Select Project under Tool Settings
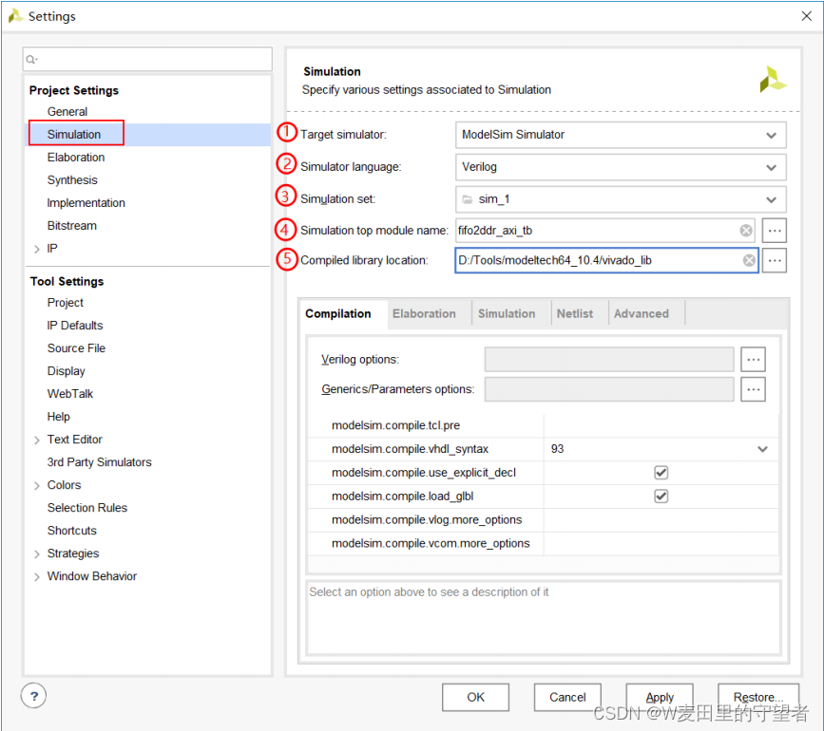Image resolution: width=824 pixels, height=731 pixels. 66,303
